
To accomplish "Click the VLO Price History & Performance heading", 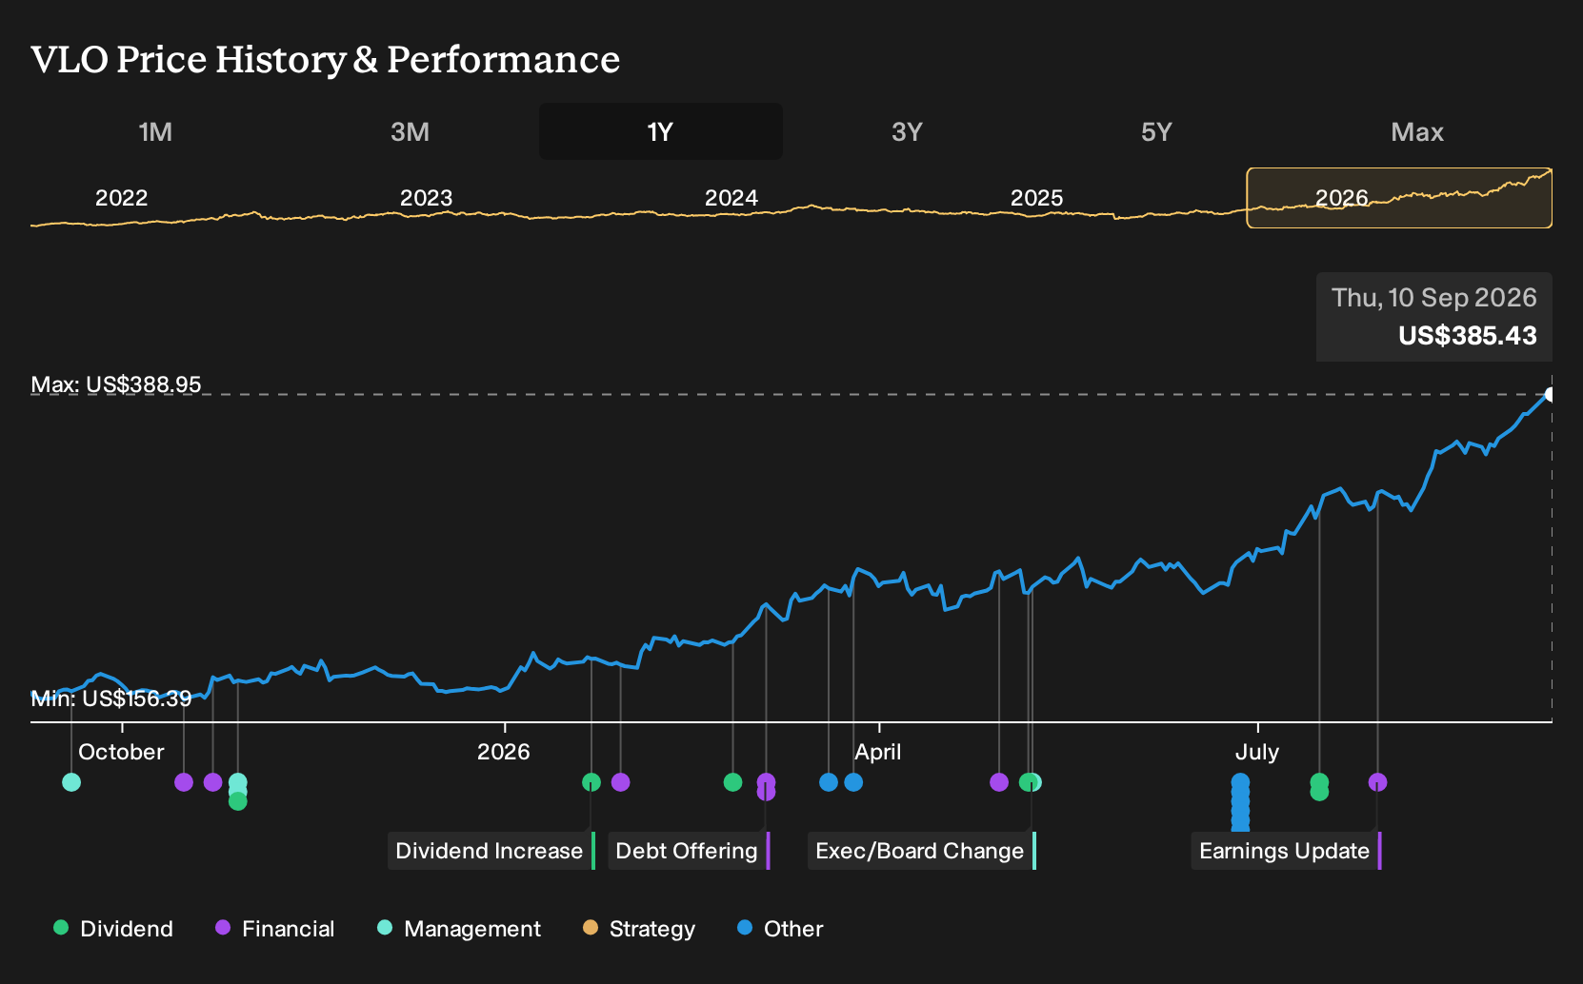I will coord(326,59).
